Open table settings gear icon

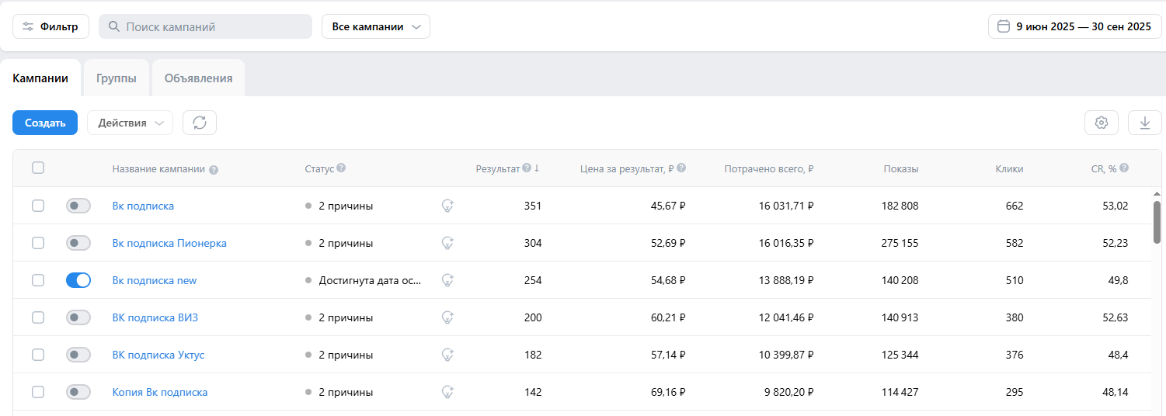[x=1101, y=123]
